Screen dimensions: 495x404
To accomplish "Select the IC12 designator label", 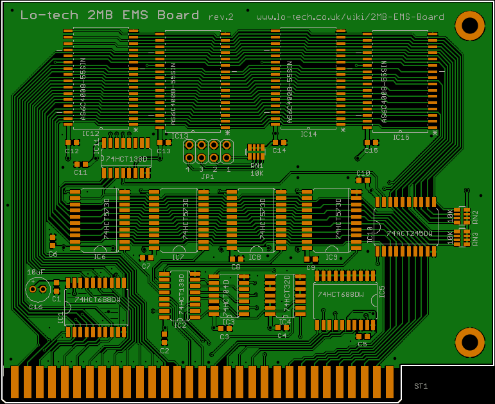I will (91, 133).
